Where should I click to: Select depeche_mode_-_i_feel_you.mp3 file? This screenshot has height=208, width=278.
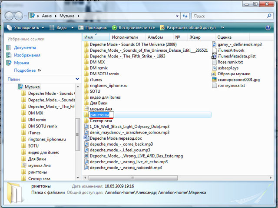[120, 150]
